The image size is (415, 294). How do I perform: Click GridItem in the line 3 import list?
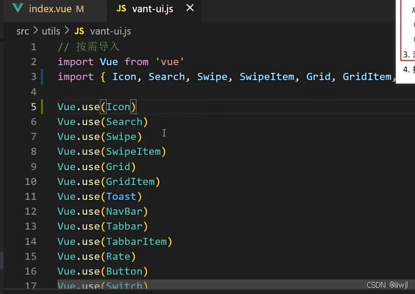pos(367,77)
